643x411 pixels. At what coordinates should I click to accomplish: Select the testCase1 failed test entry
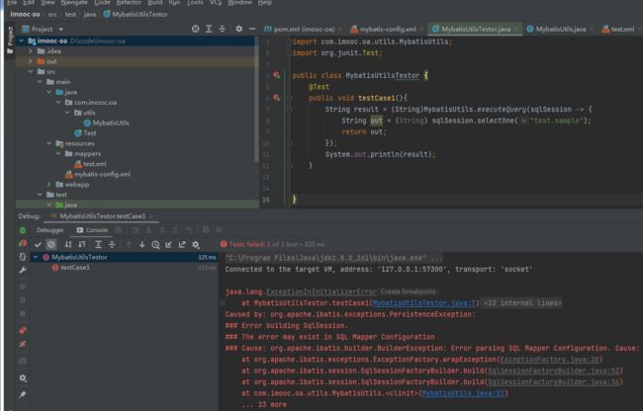75,268
